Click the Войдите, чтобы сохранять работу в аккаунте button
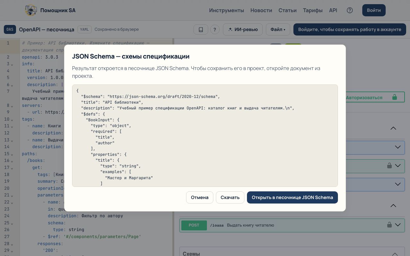This screenshot has height=256, width=410. click(350, 29)
